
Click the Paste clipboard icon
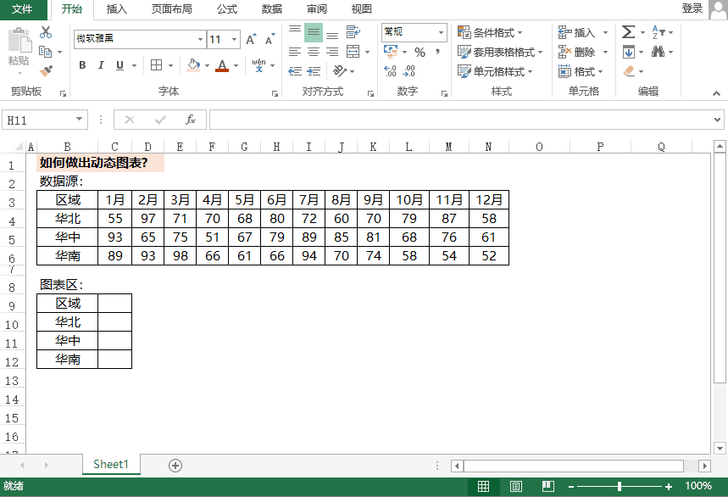[x=19, y=40]
